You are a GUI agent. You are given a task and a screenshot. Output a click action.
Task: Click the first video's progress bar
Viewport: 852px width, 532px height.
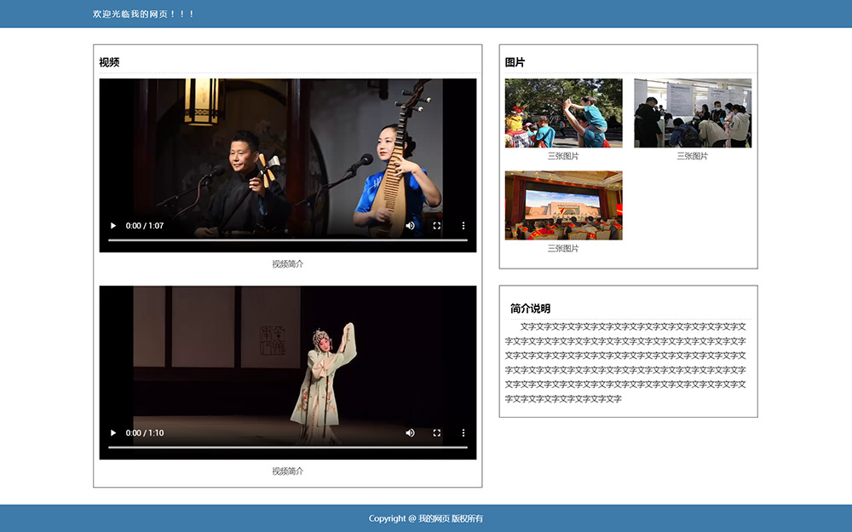pos(287,240)
